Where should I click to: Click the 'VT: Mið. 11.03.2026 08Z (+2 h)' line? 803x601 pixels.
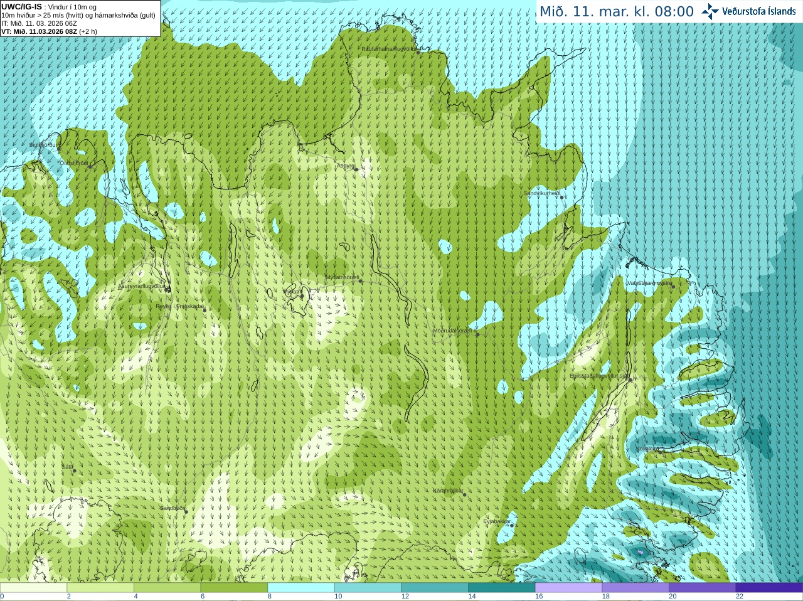coord(49,31)
